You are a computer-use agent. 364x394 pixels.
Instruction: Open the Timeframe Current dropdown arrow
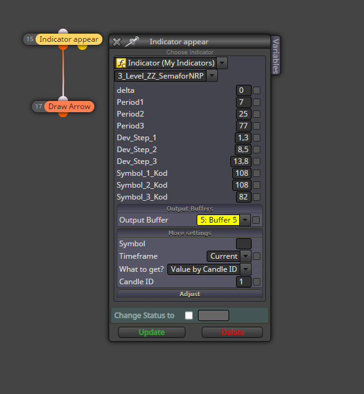(245, 256)
